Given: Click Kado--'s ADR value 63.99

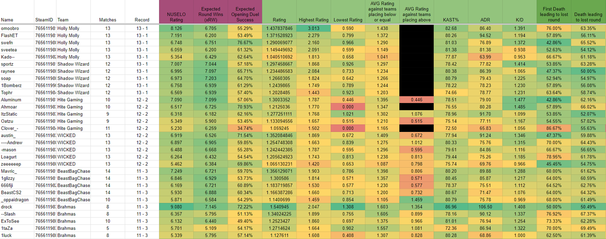Looking at the screenshot, I should (485, 57).
